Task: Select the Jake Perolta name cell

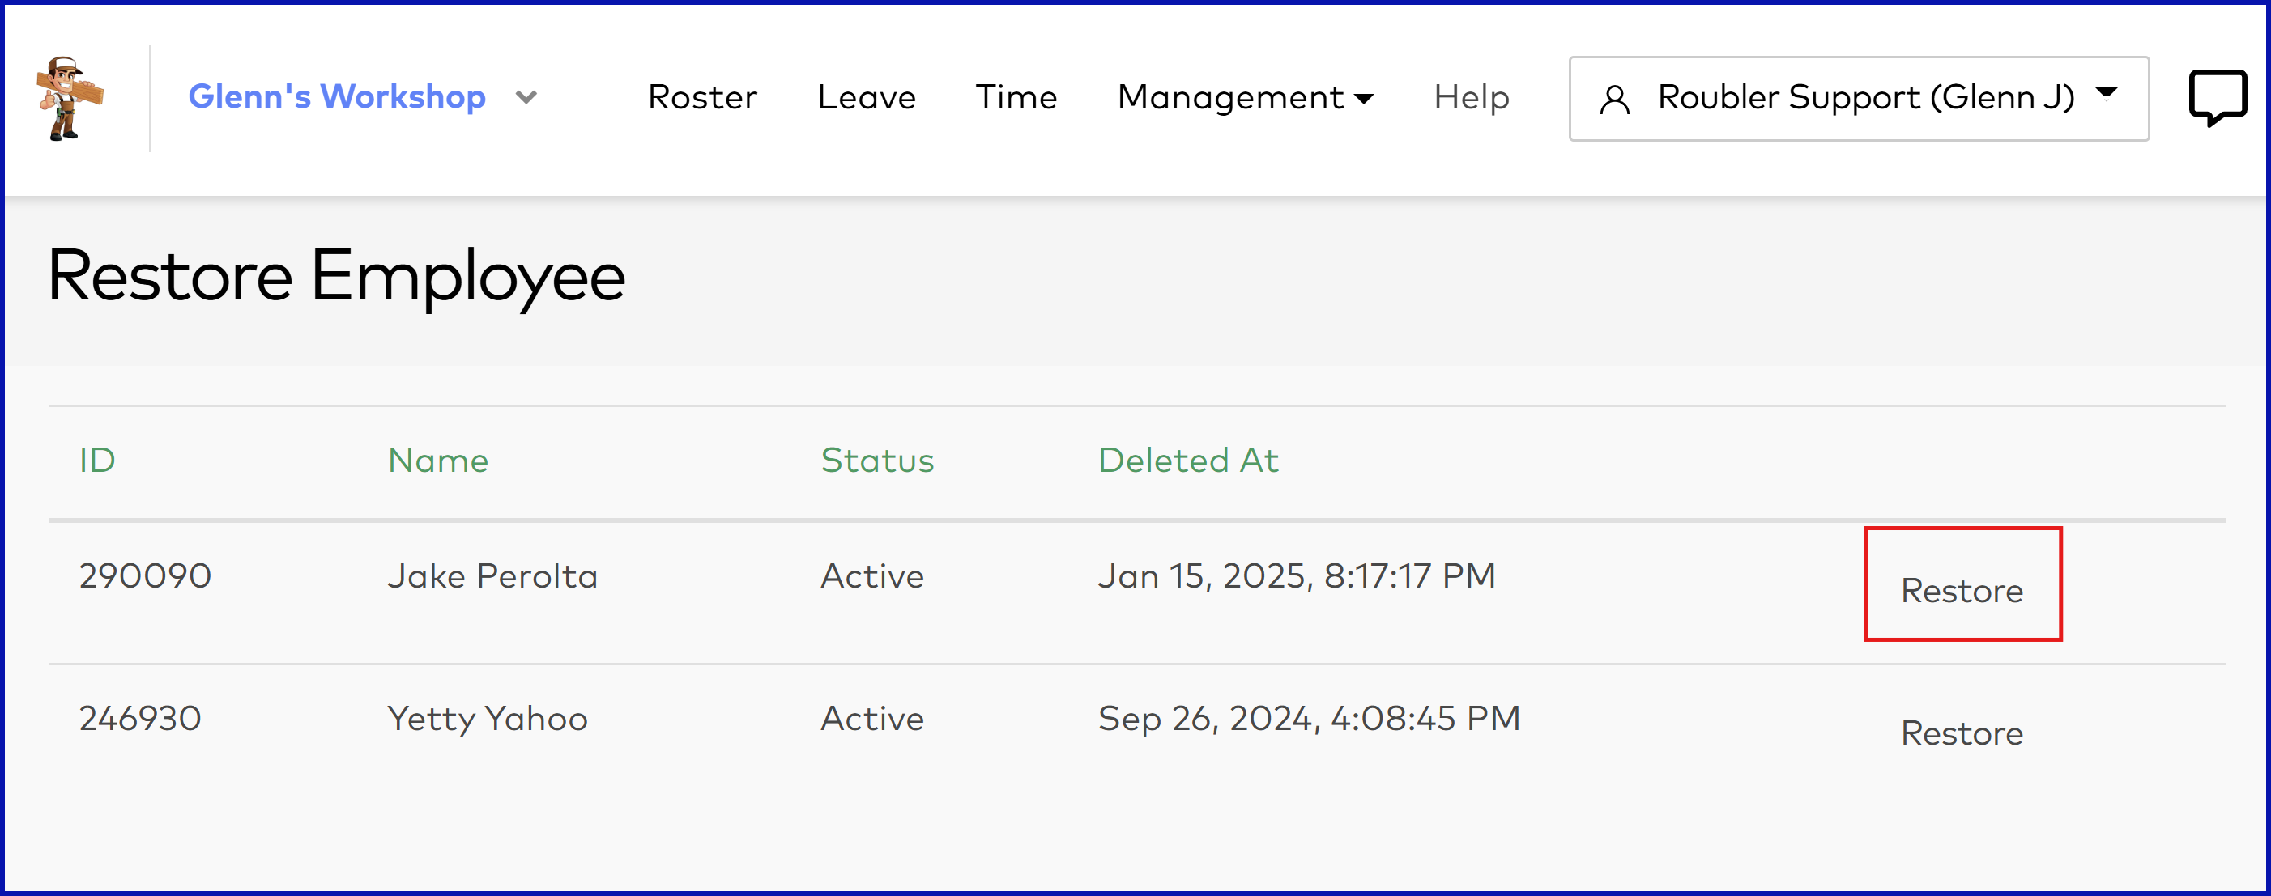Action: (x=492, y=576)
